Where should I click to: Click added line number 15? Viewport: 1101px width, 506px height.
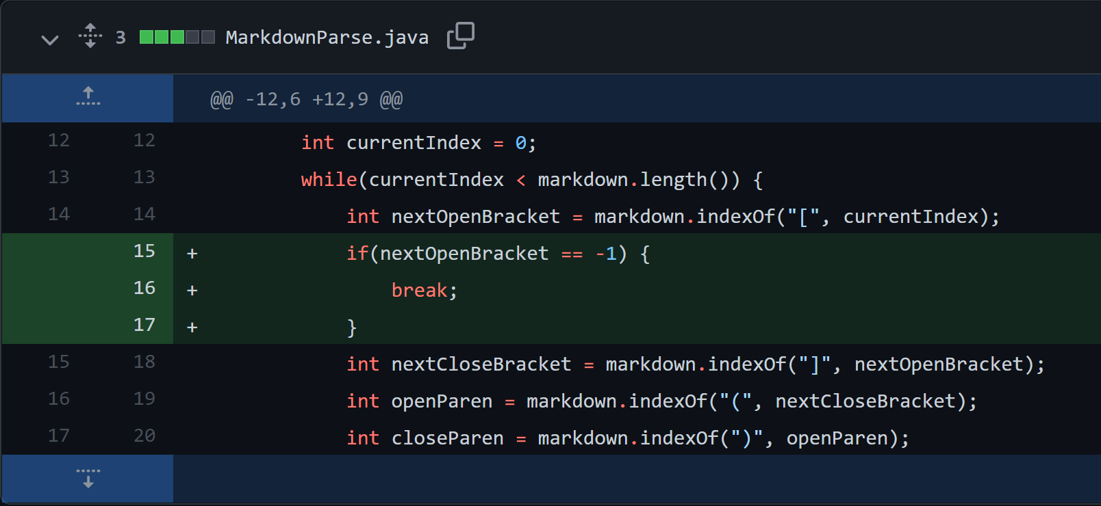pos(144,251)
